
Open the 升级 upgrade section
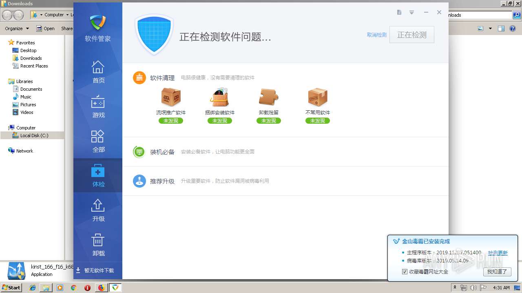point(98,210)
